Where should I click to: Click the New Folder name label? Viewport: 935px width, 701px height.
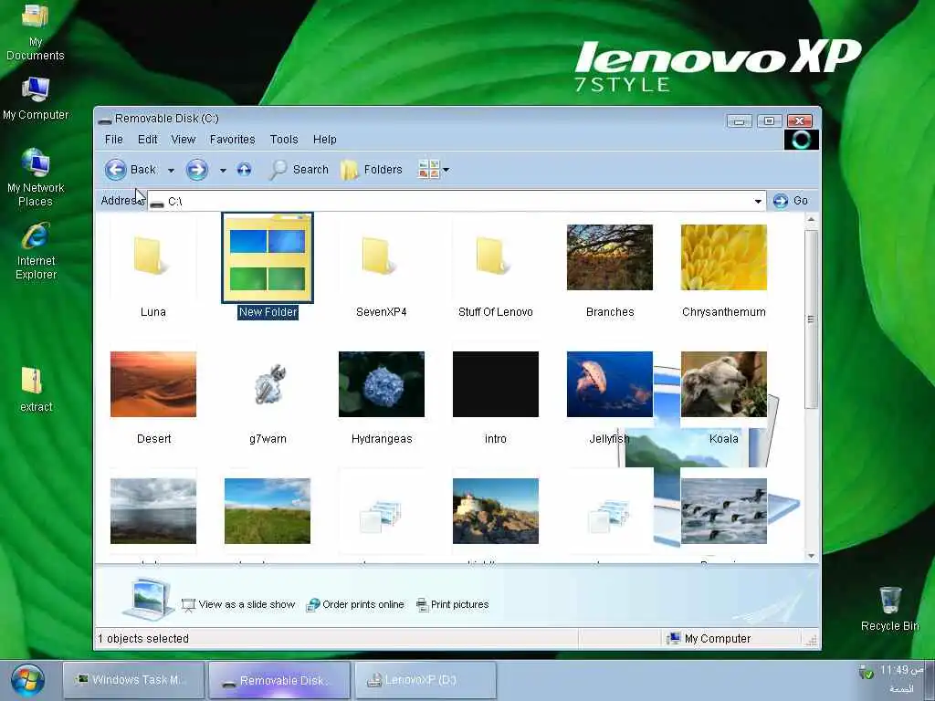[268, 312]
